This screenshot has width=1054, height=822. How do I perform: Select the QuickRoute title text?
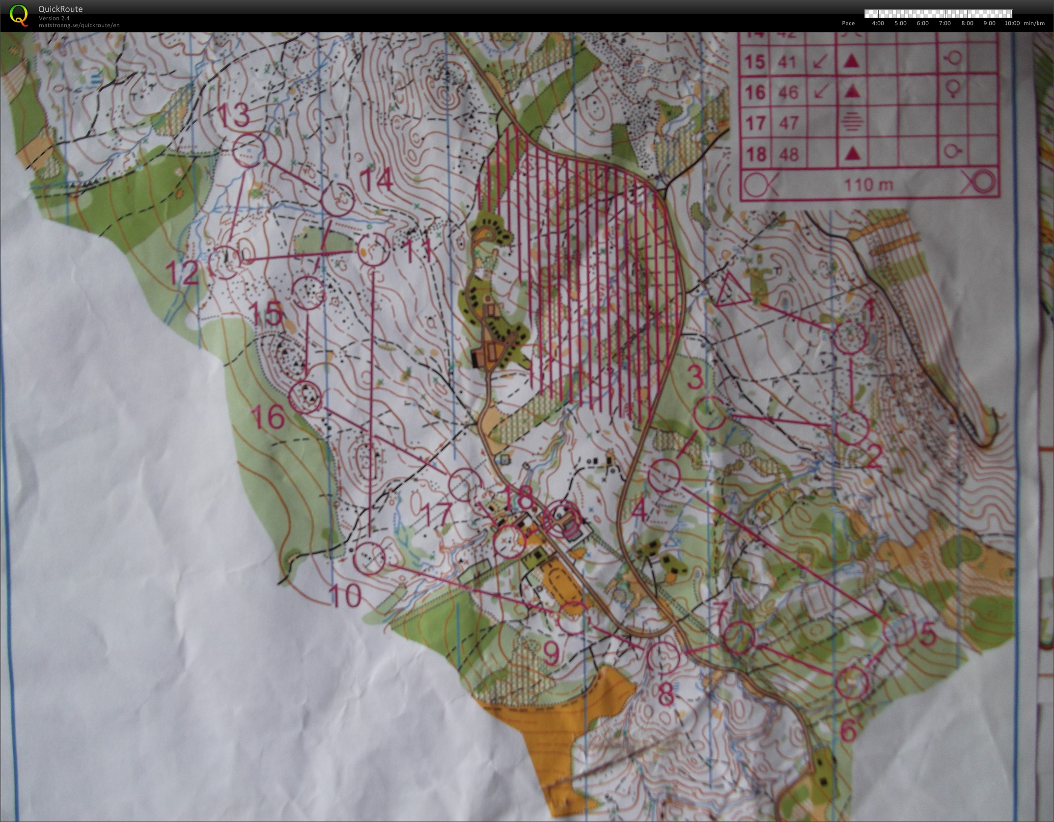click(60, 9)
